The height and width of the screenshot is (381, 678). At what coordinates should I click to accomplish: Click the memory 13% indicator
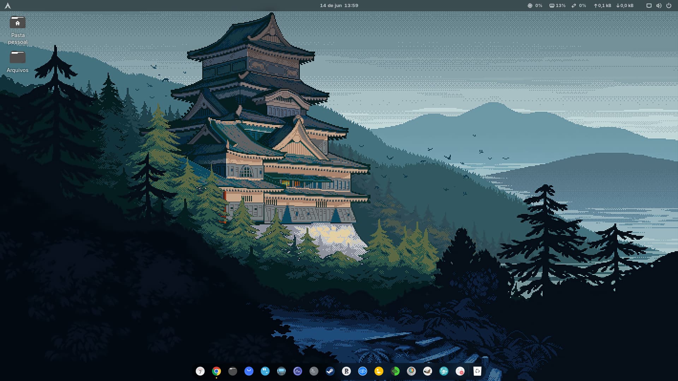557,6
